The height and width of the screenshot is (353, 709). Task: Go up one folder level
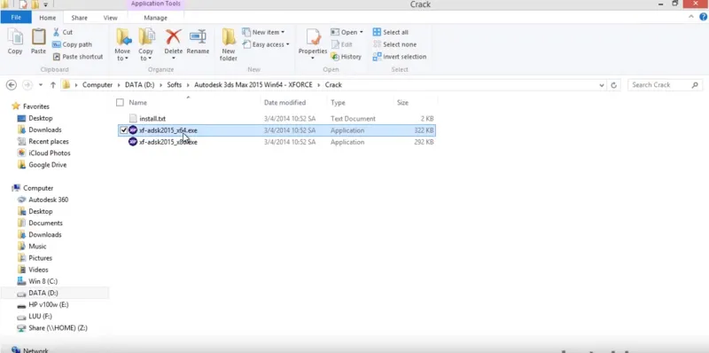[53, 85]
